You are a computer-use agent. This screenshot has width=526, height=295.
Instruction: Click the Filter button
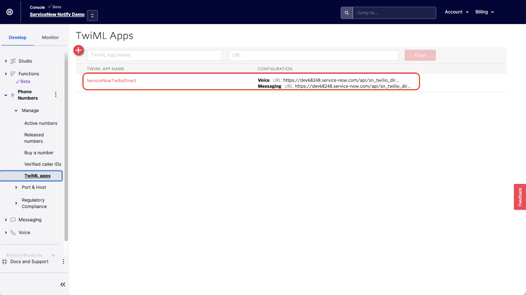(420, 55)
